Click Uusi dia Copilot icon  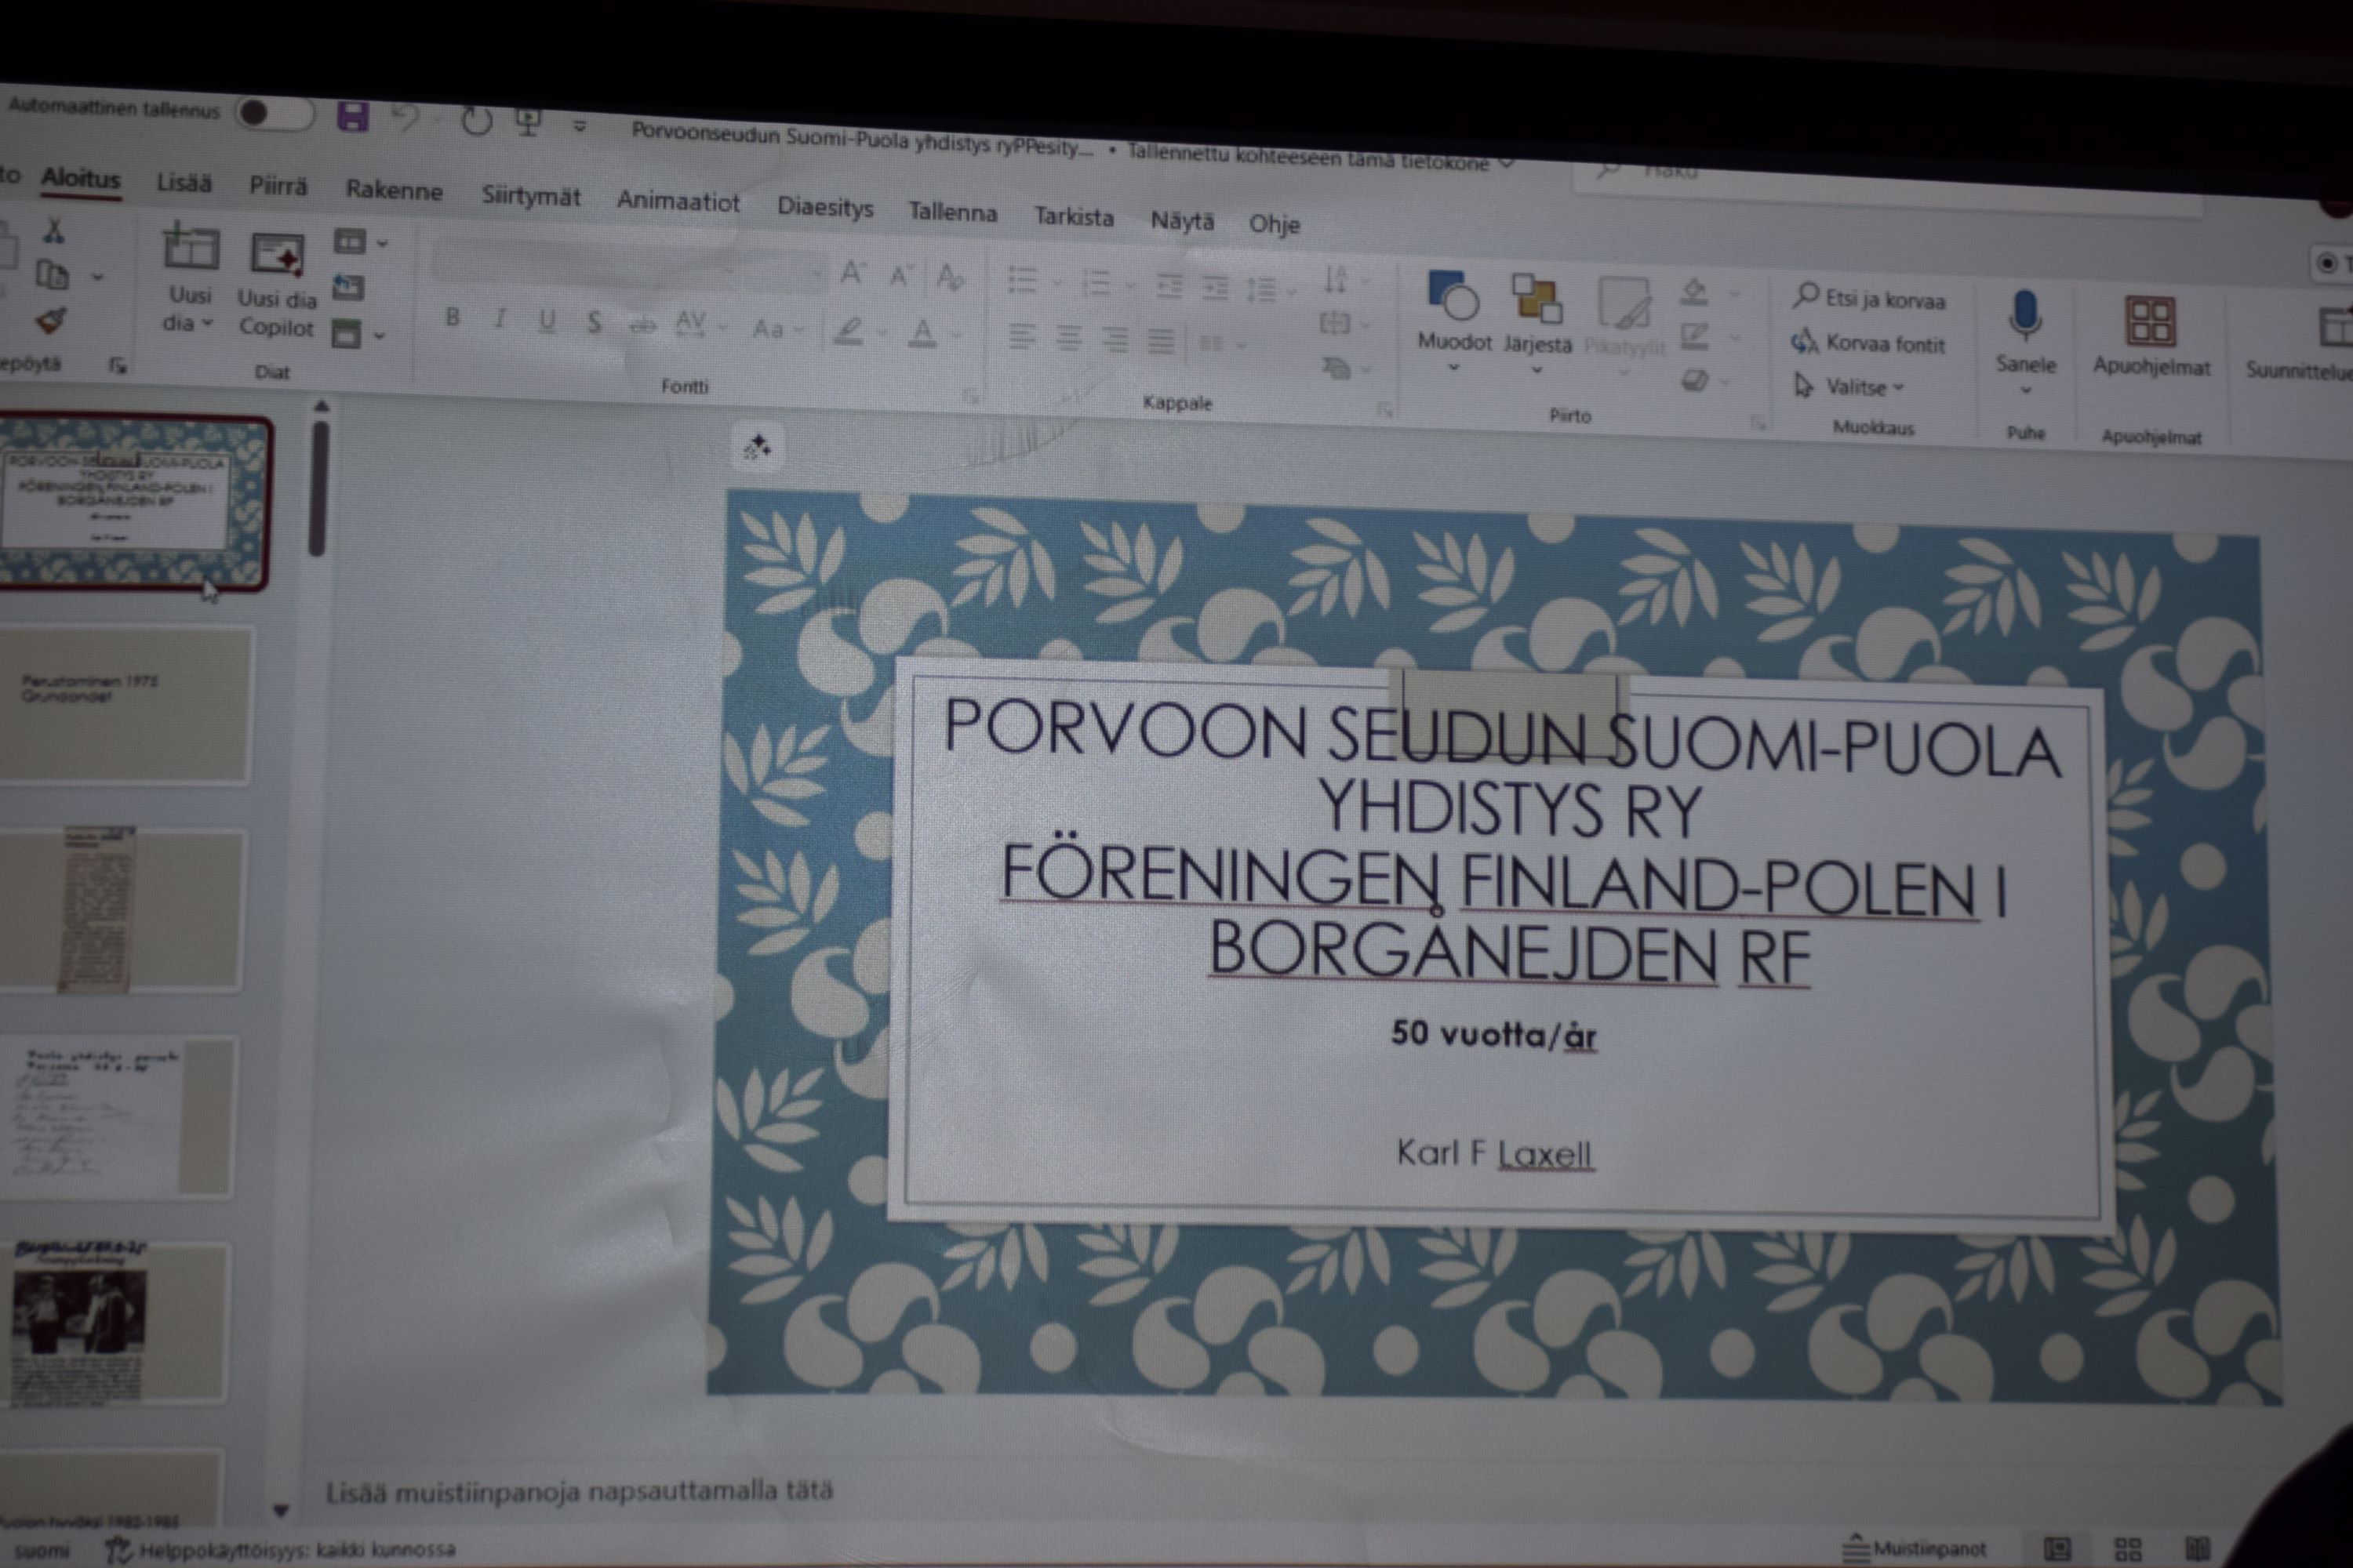click(x=277, y=255)
